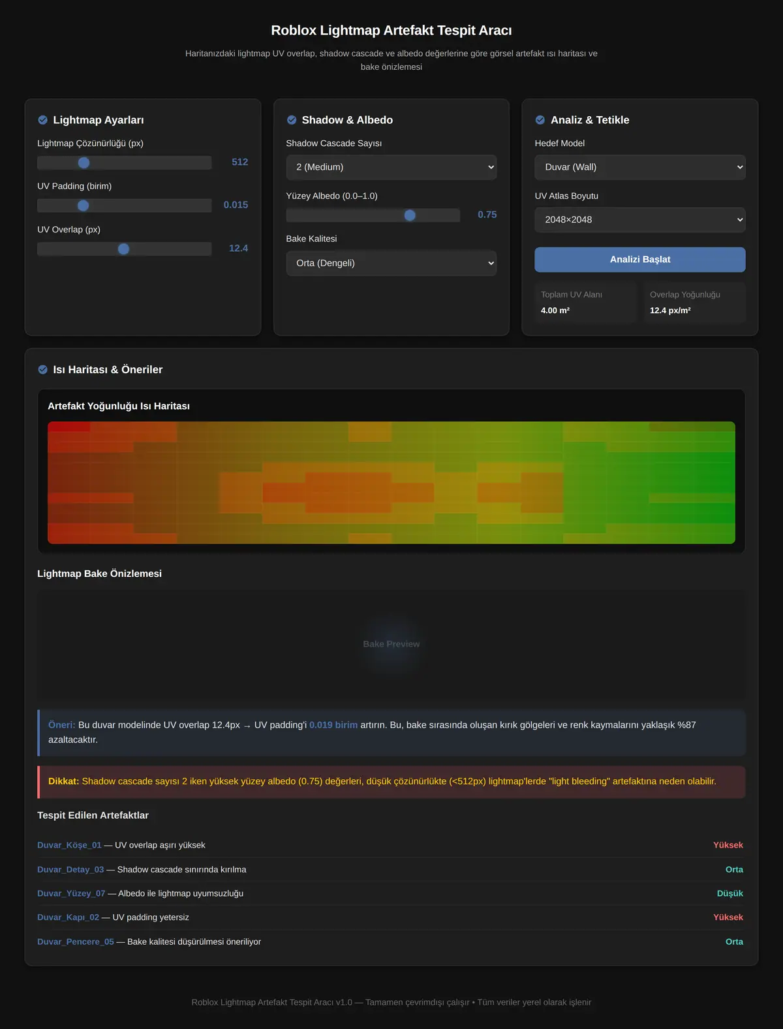Screen dimensions: 783x1029
Task: Click the highlighted 0.019 birim value
Action: click(333, 725)
